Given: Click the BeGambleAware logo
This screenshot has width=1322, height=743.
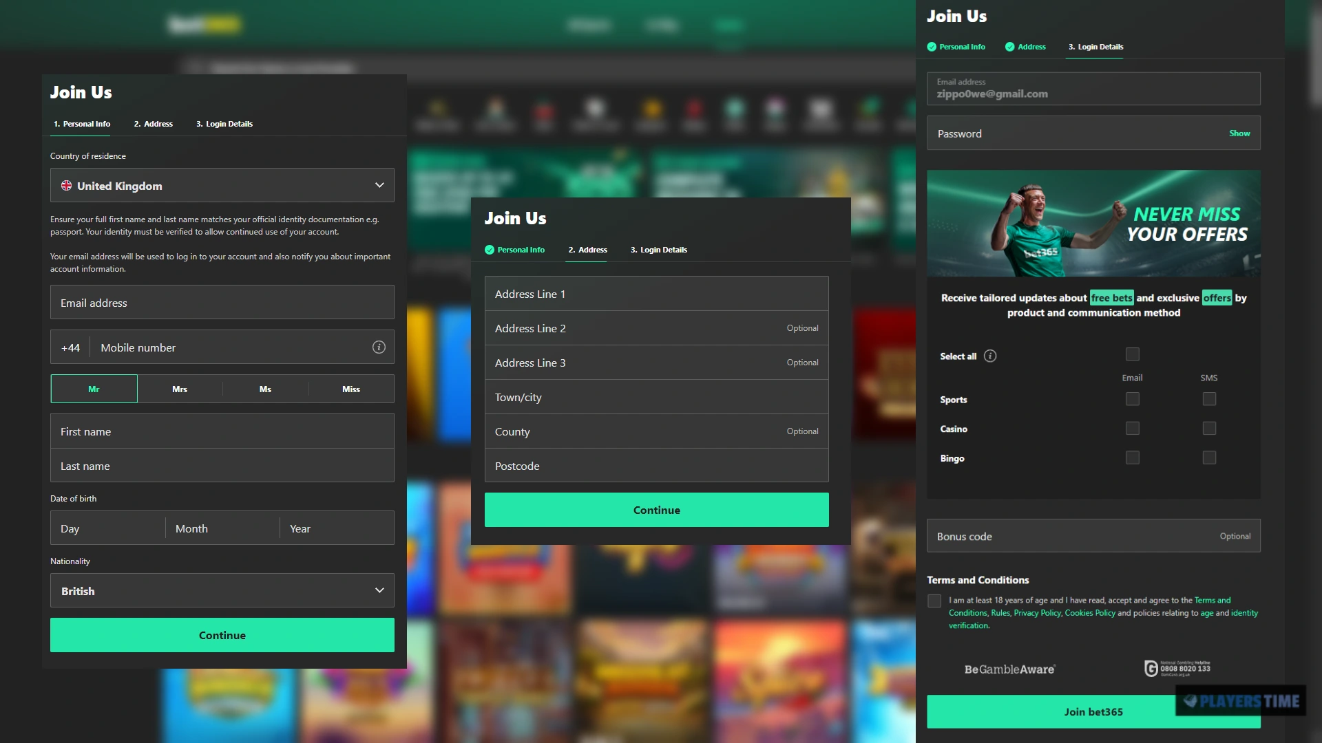Looking at the screenshot, I should click(1009, 669).
